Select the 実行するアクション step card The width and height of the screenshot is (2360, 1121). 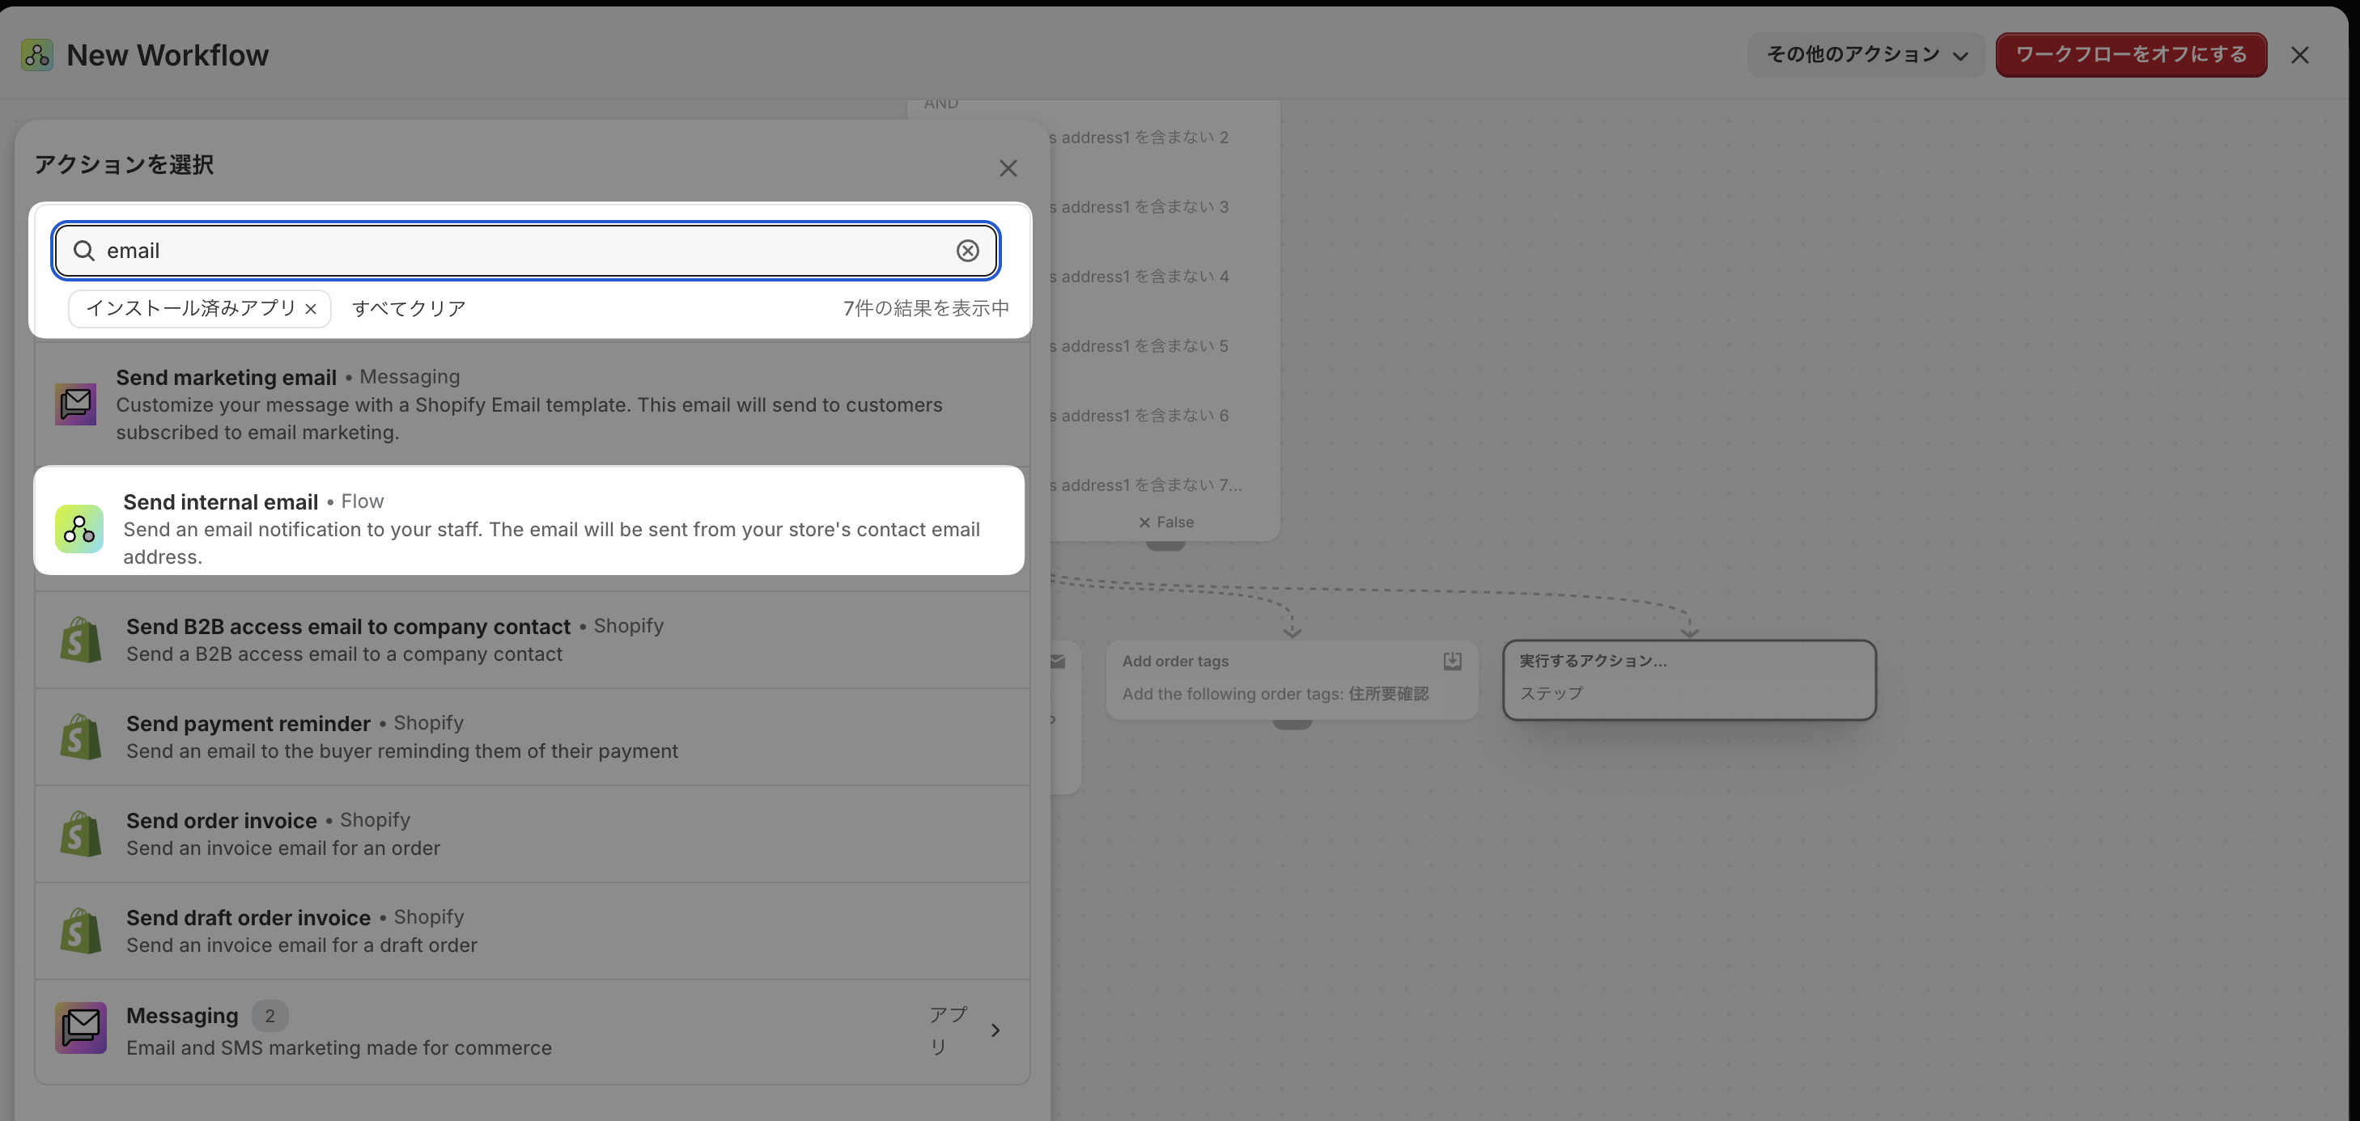pyautogui.click(x=1689, y=679)
